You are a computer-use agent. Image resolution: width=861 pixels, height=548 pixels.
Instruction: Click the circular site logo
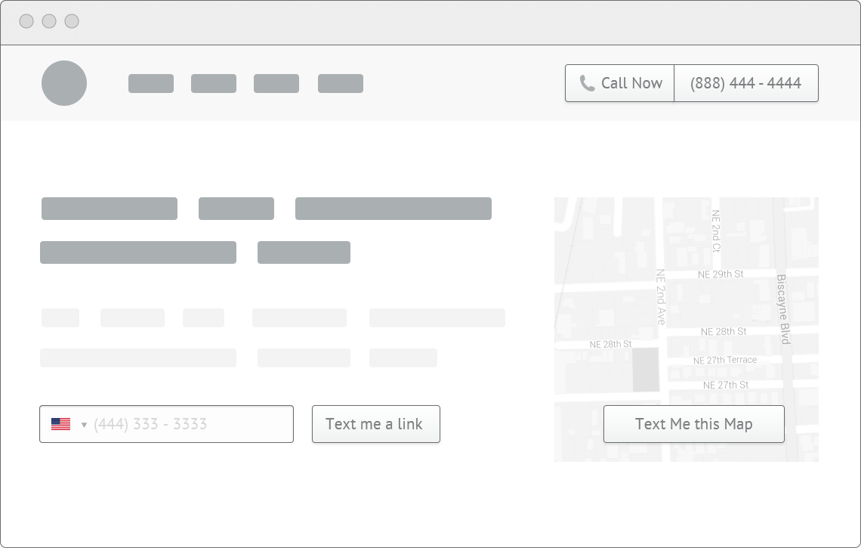(64, 83)
